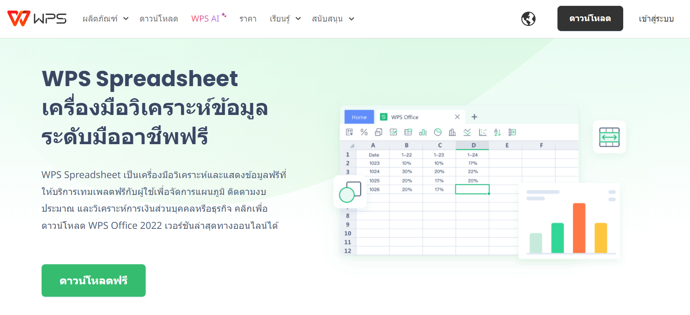Image resolution: width=690 pixels, height=315 pixels.
Task: Expand the ผลิตภัณฑ์ products menu
Action: [106, 19]
